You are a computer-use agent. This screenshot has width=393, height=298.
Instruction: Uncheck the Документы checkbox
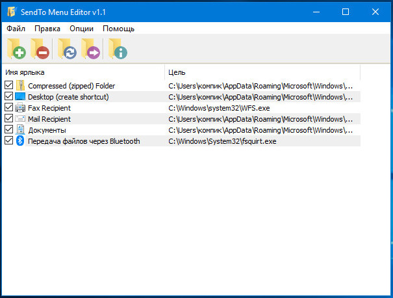click(9, 129)
